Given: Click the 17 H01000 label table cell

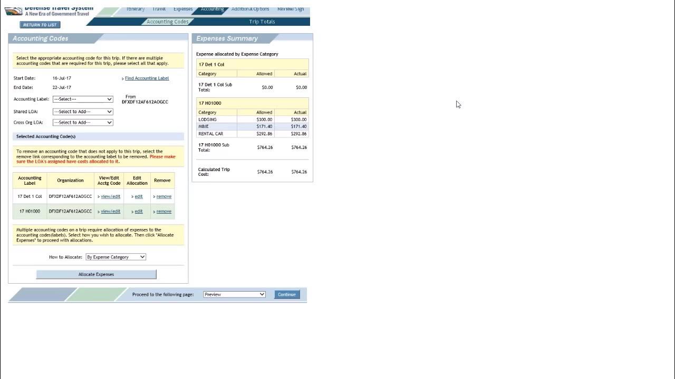Looking at the screenshot, I should click(30, 212).
